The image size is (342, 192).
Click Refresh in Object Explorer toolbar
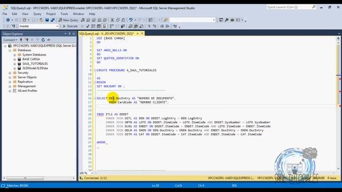(43, 40)
